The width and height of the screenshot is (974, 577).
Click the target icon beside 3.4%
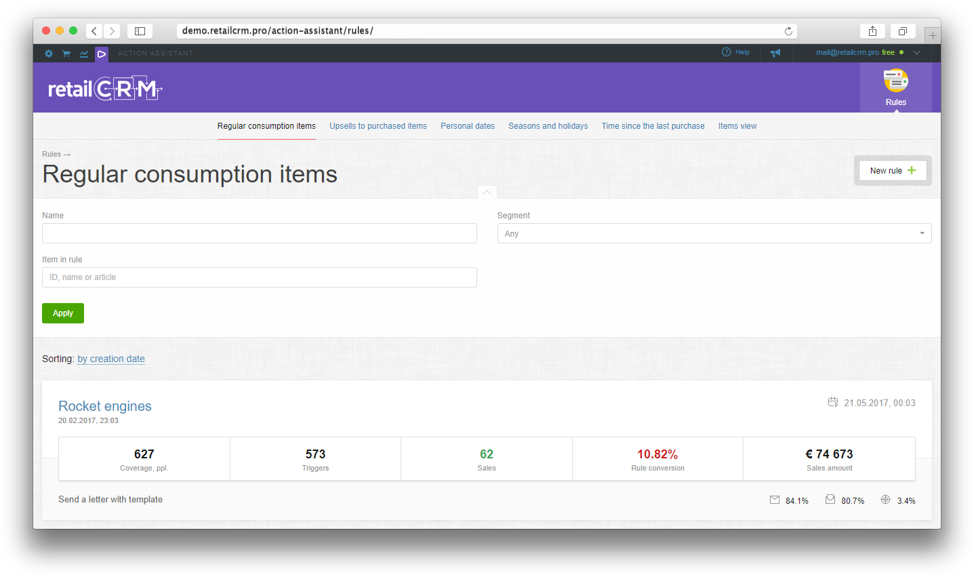click(885, 500)
